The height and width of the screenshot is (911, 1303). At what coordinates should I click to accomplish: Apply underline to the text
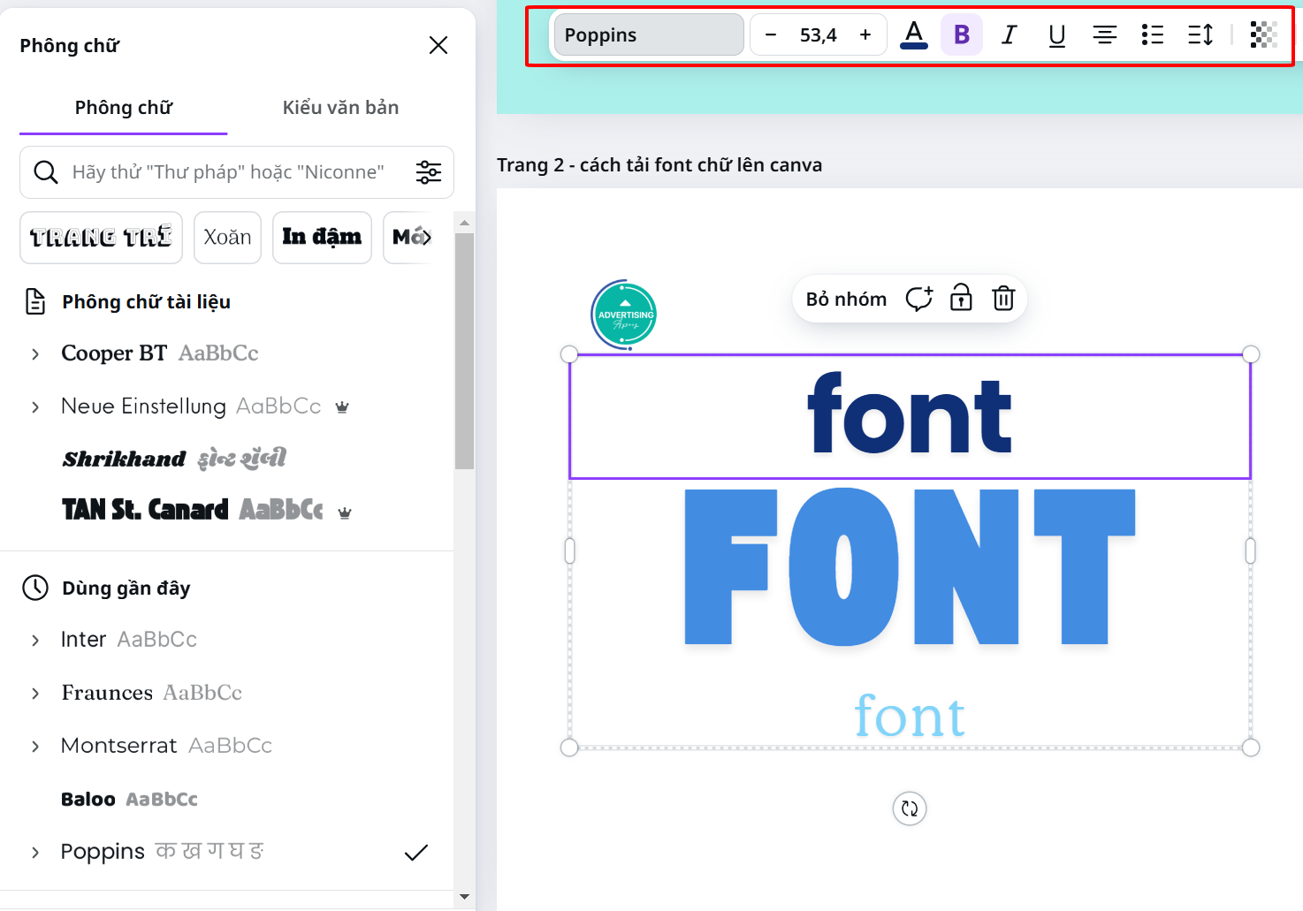(1056, 34)
